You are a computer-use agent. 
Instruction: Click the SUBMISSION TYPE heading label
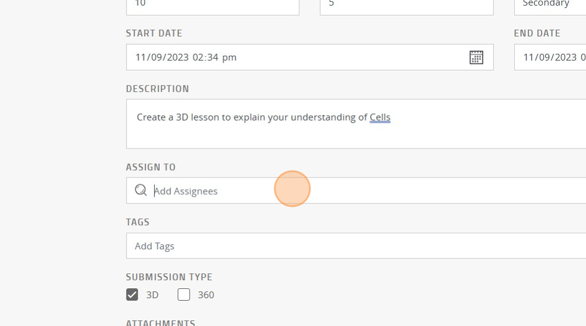[169, 277]
